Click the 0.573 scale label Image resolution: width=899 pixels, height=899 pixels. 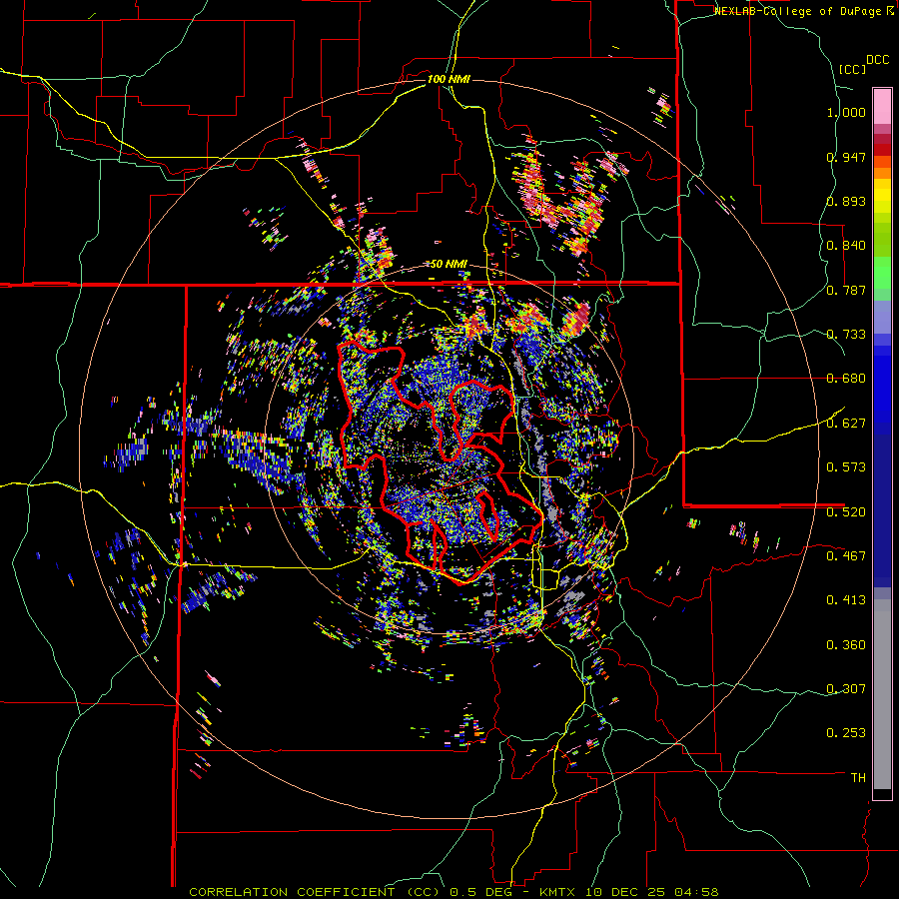click(x=846, y=467)
